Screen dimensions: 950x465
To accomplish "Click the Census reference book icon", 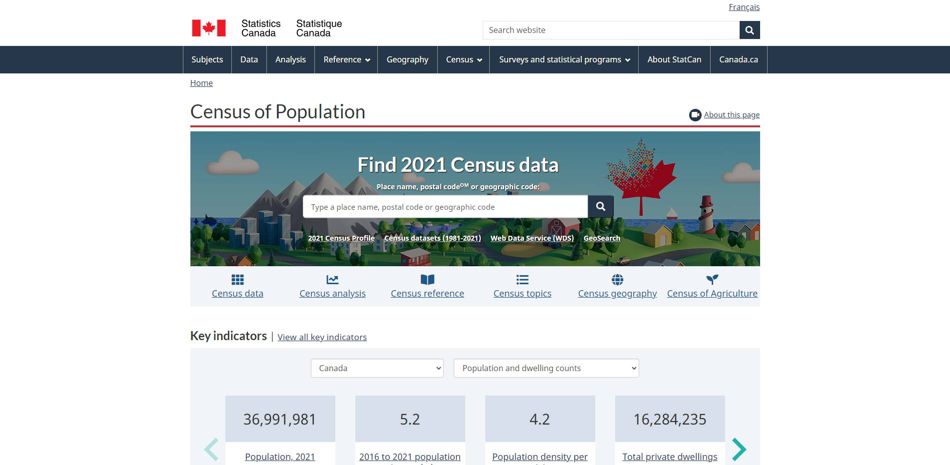I will pos(428,280).
